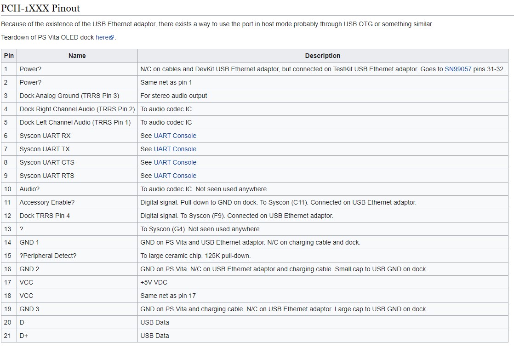Click the 'Syscon UART RX' name cell

77,136
